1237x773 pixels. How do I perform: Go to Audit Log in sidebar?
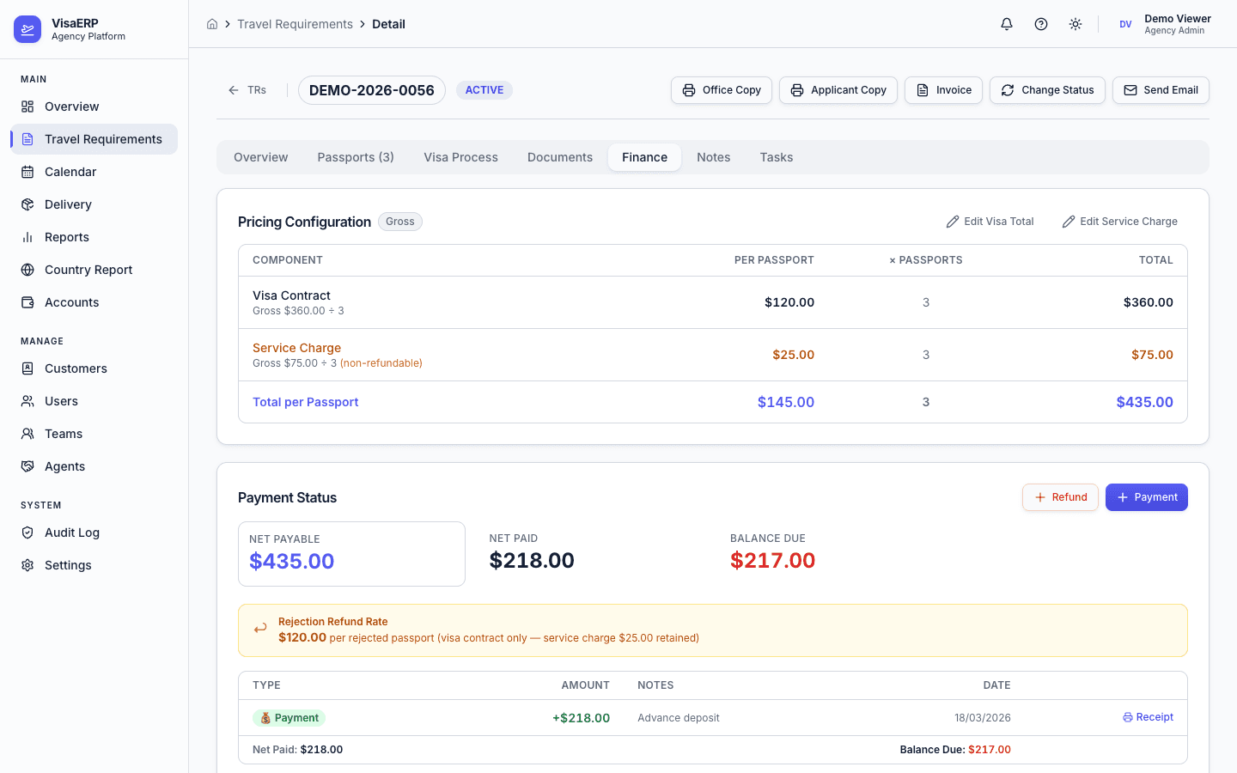tap(72, 533)
